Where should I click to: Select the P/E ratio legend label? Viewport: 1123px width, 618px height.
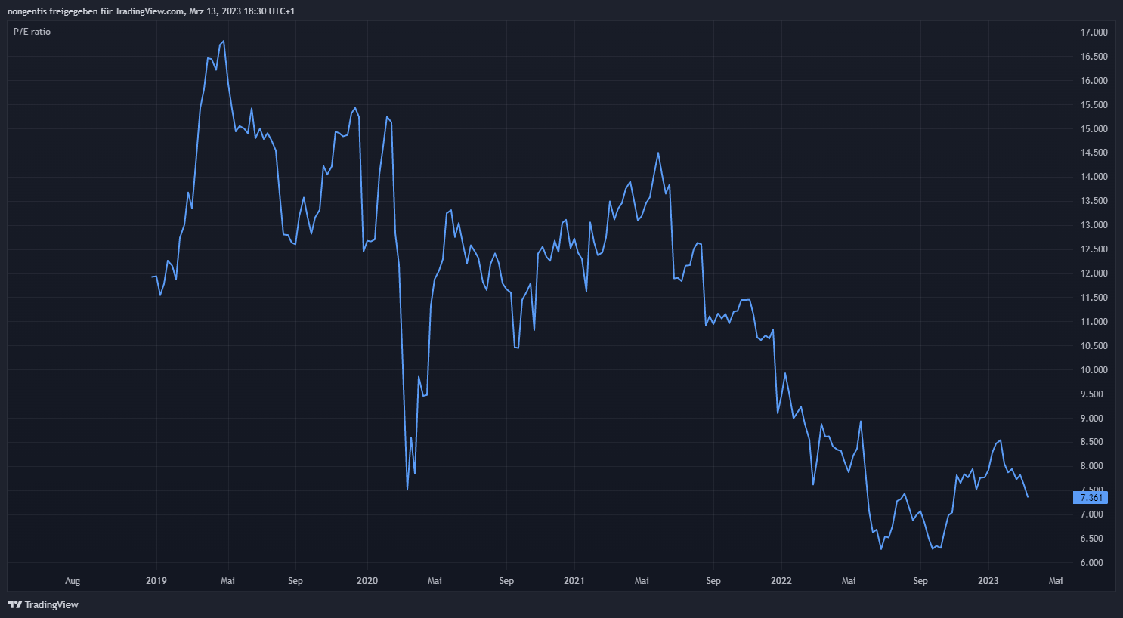[x=32, y=32]
